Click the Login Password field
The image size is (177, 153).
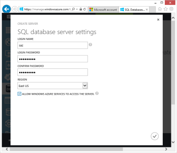coord(53,59)
